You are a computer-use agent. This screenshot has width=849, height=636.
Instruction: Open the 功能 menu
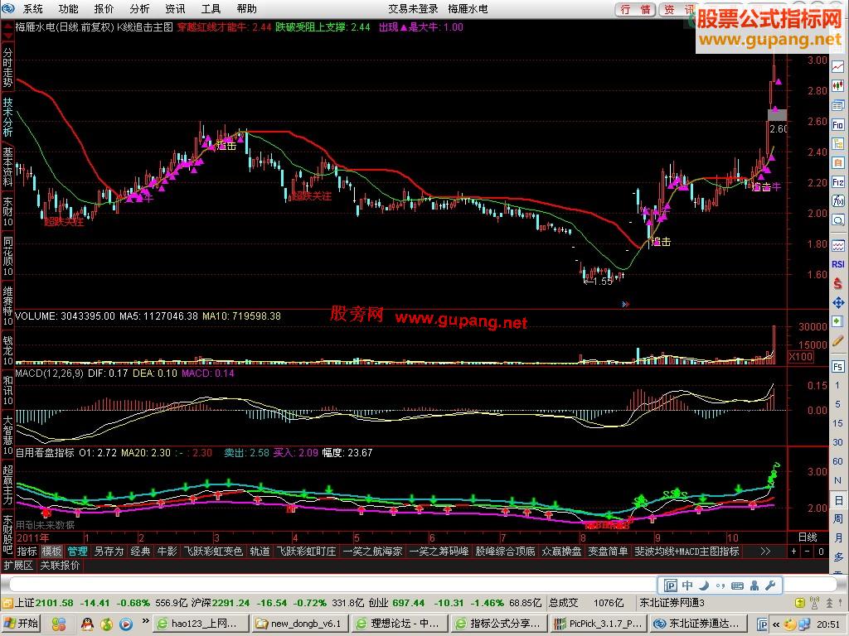click(68, 8)
